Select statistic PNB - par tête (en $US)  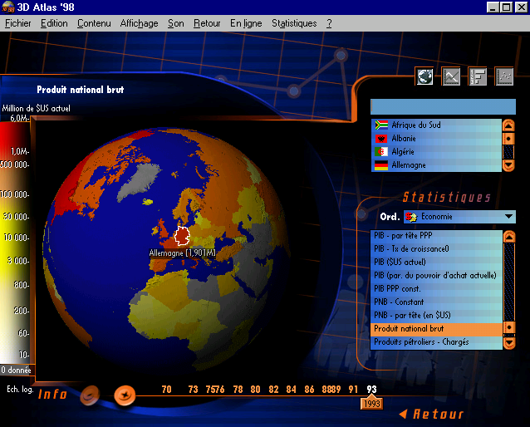pyautogui.click(x=436, y=316)
